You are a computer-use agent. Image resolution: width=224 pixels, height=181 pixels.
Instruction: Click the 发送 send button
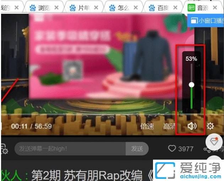pos(137,149)
